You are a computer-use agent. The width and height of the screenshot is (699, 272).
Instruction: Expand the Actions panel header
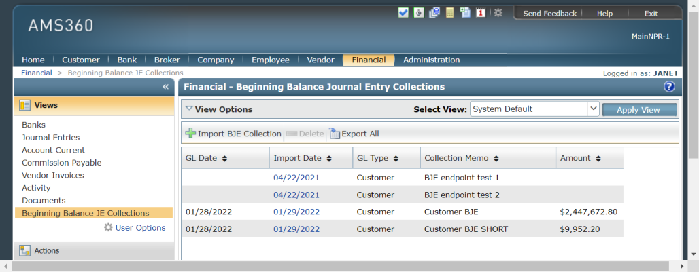pyautogui.click(x=94, y=251)
